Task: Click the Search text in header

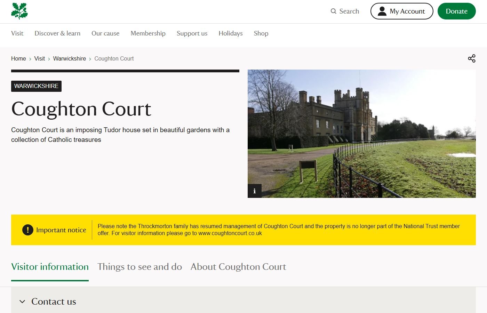Action: pyautogui.click(x=349, y=11)
